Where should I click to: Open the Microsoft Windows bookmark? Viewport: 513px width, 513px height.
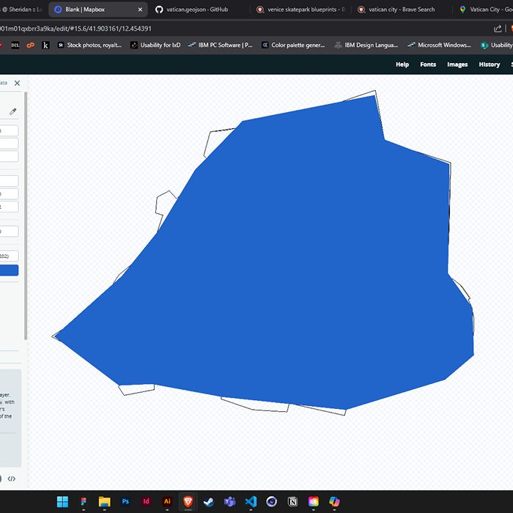[x=440, y=45]
